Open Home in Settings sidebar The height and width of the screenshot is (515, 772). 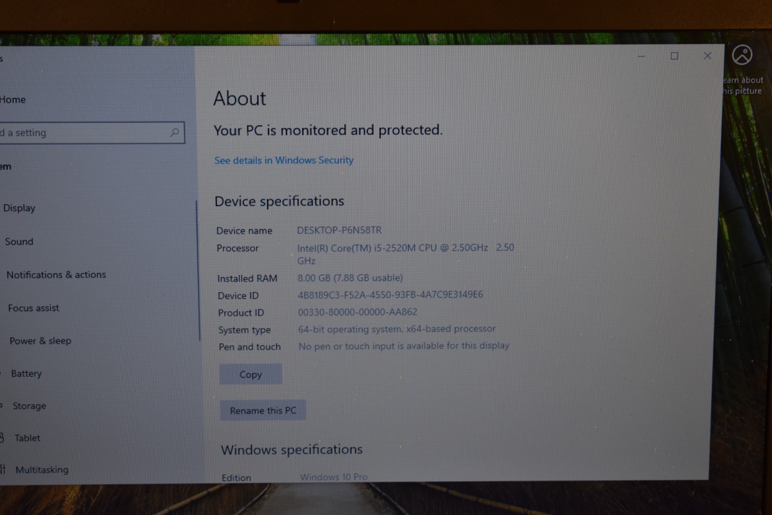[x=13, y=99]
